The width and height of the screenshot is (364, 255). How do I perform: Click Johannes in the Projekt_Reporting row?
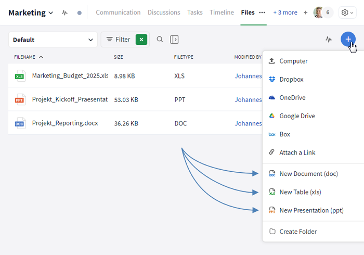coord(248,123)
